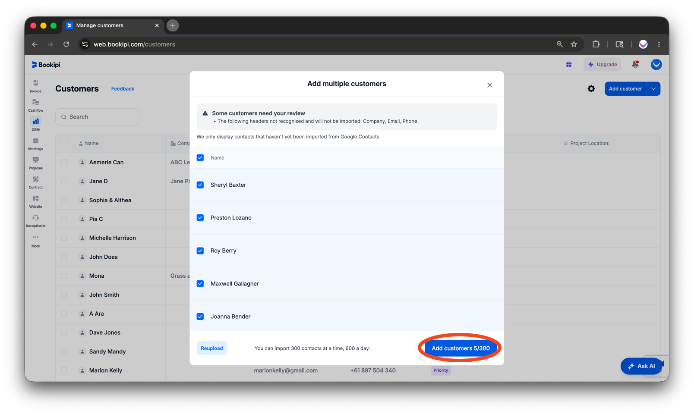This screenshot has width=694, height=414.
Task: Uncheck Maxwell Gallagher in the import list
Action: pos(200,284)
